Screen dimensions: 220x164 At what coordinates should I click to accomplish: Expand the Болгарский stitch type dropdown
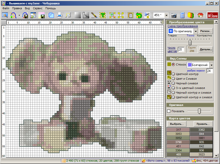(211, 65)
